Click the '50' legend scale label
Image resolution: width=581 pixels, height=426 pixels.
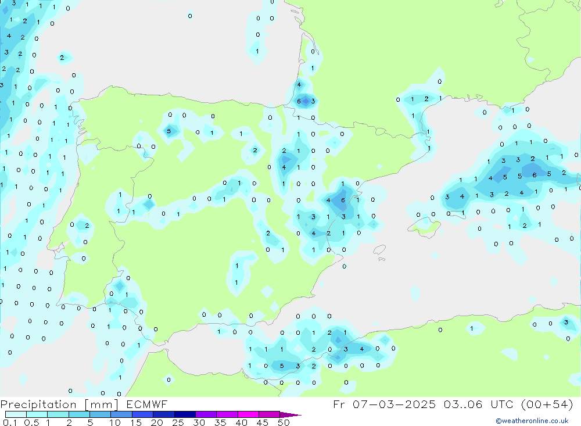coord(284,423)
